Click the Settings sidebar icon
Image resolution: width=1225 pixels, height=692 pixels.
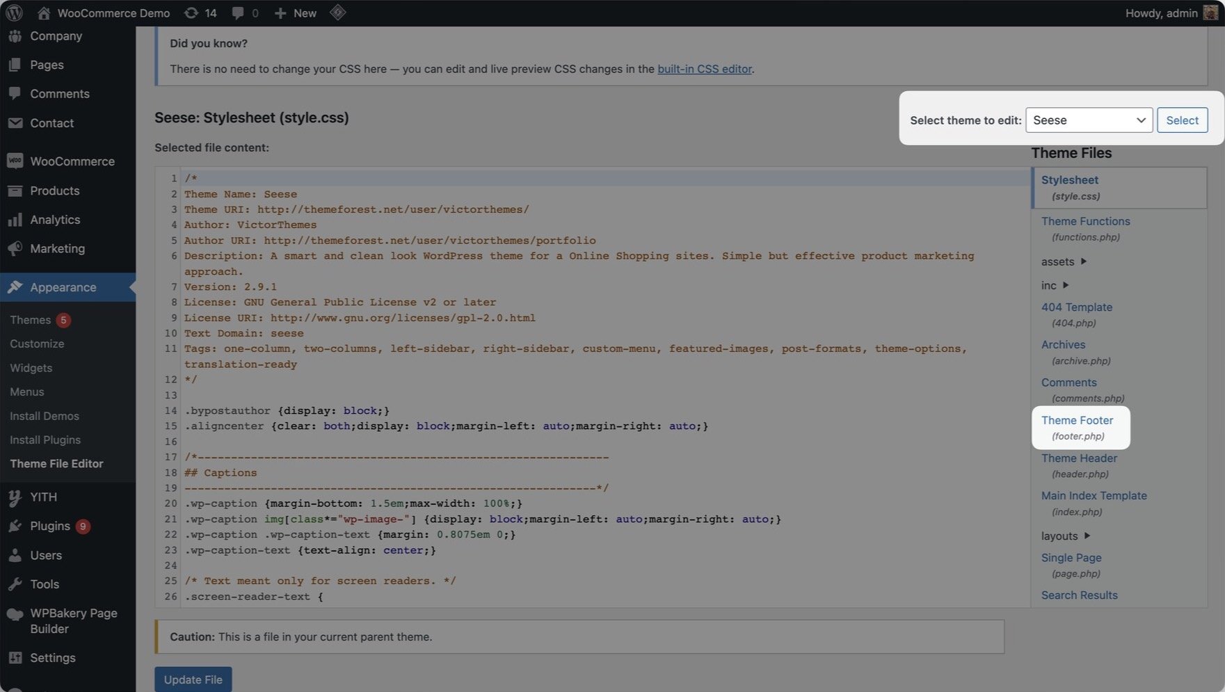[15, 658]
